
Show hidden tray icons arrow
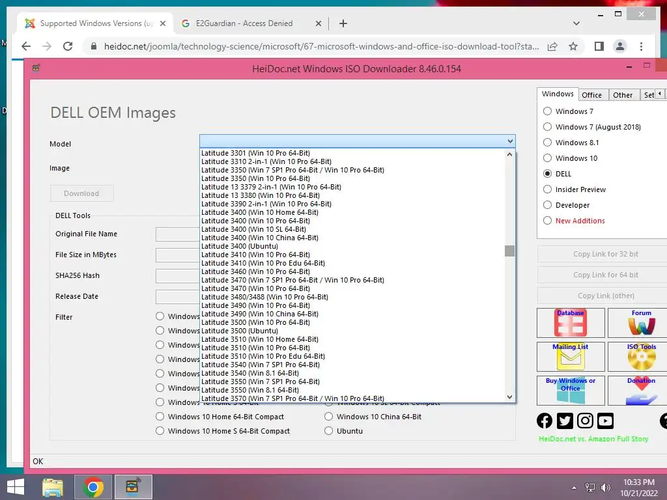pyautogui.click(x=575, y=488)
